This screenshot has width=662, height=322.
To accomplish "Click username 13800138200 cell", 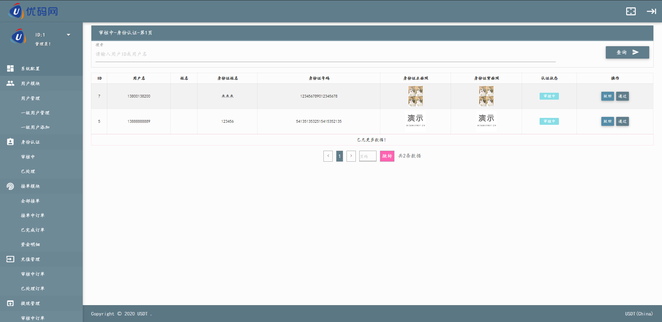I will coord(139,96).
